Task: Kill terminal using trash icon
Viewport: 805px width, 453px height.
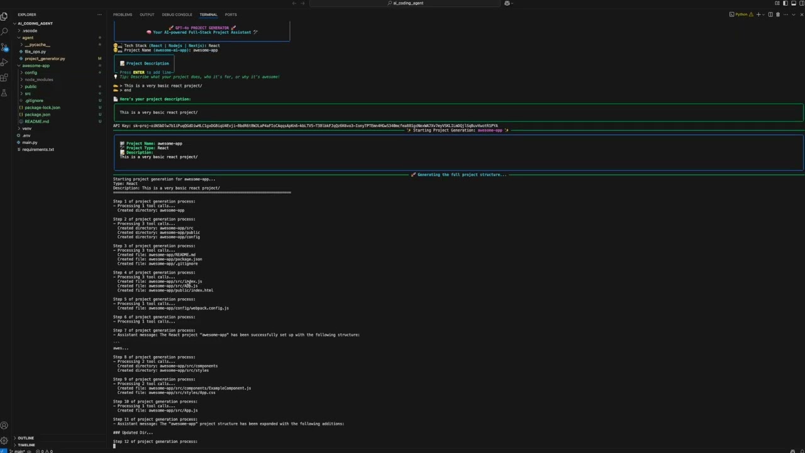Action: click(x=778, y=14)
